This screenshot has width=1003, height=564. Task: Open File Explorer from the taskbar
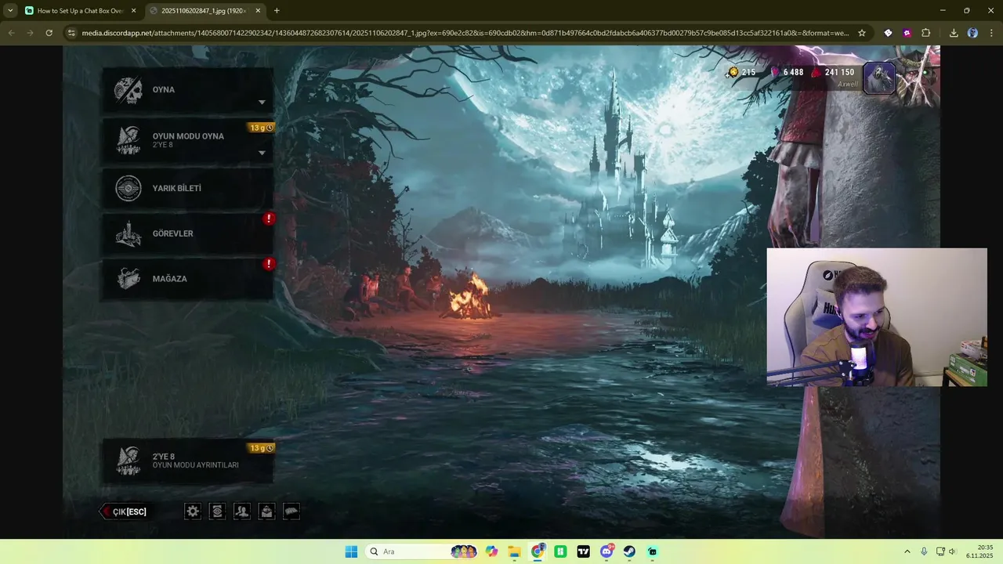coord(514,551)
